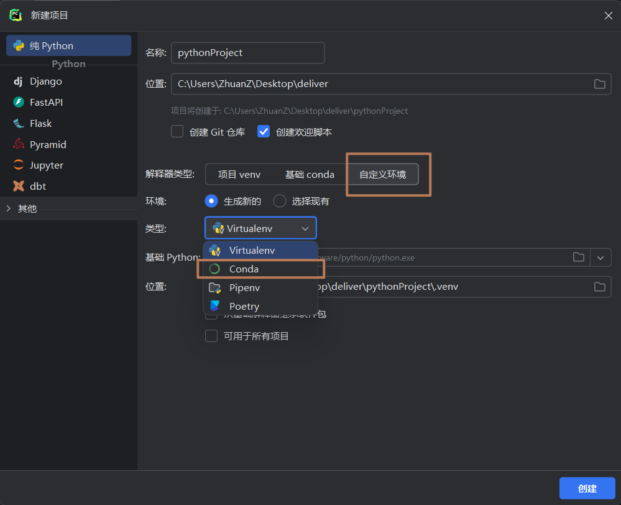Browse folder for base Python interpreter
The width and height of the screenshot is (621, 505).
pos(579,257)
